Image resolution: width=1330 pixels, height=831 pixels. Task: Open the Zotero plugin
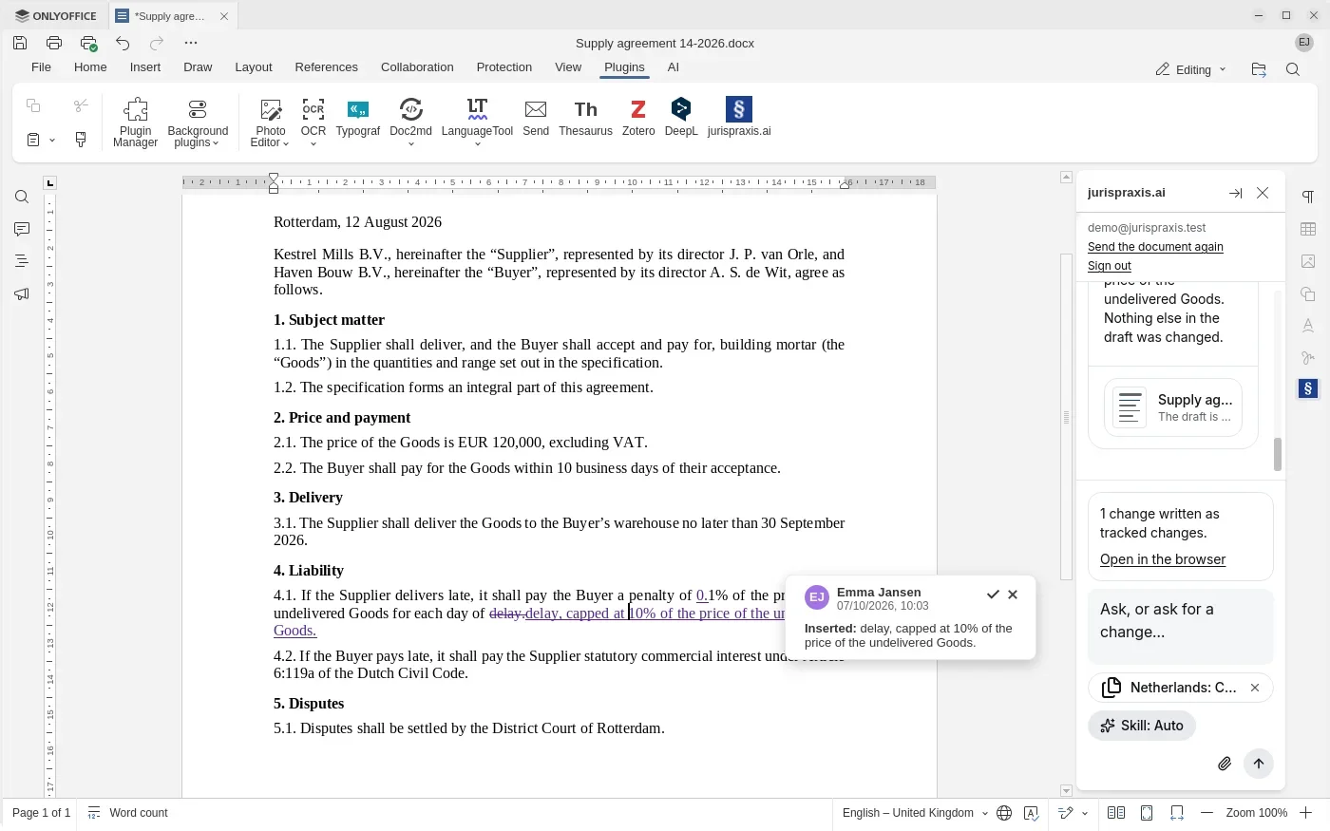(638, 118)
